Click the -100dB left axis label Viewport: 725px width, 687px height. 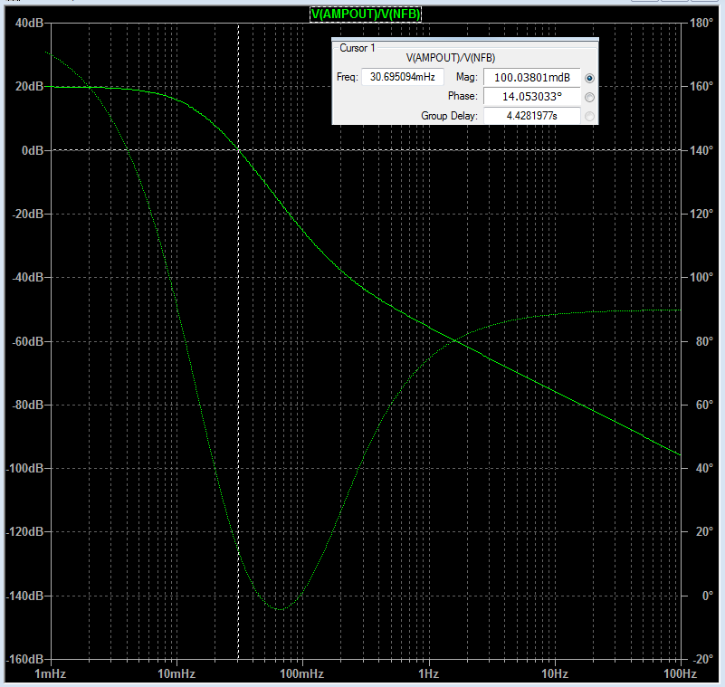24,468
